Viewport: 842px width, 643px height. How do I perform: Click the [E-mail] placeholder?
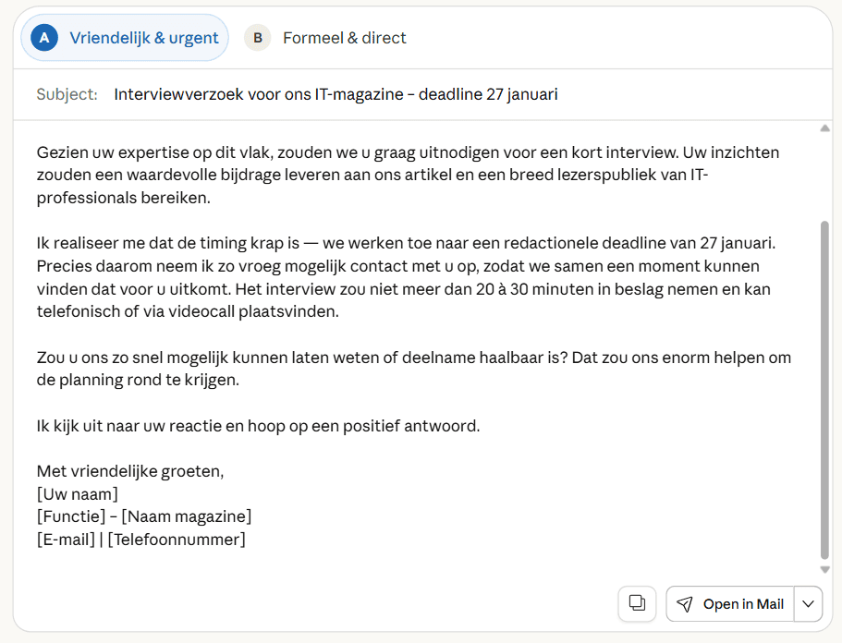[x=66, y=540]
